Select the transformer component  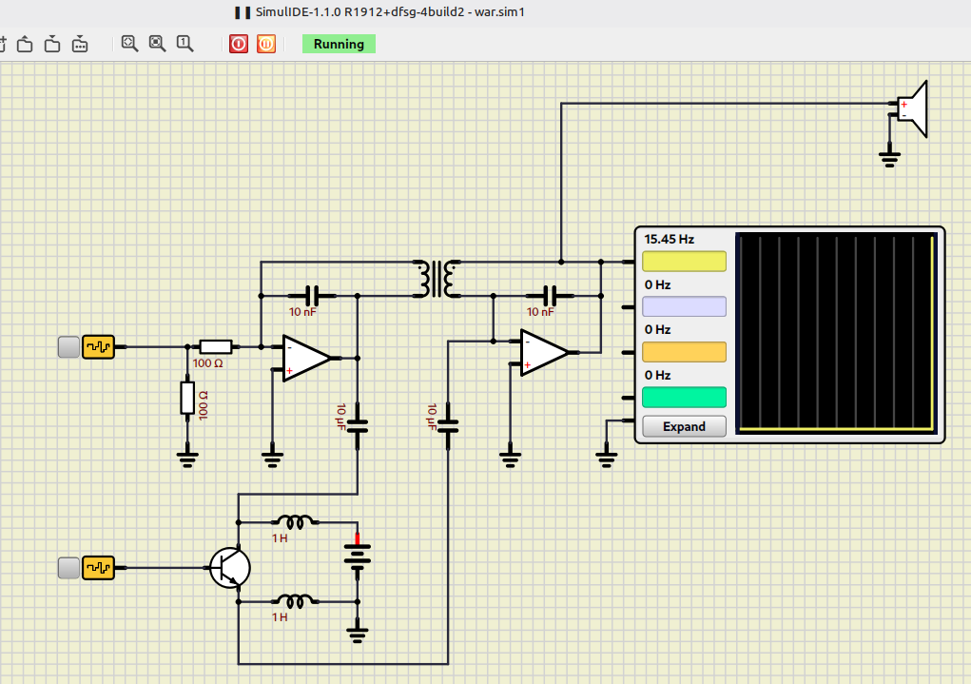pos(437,279)
